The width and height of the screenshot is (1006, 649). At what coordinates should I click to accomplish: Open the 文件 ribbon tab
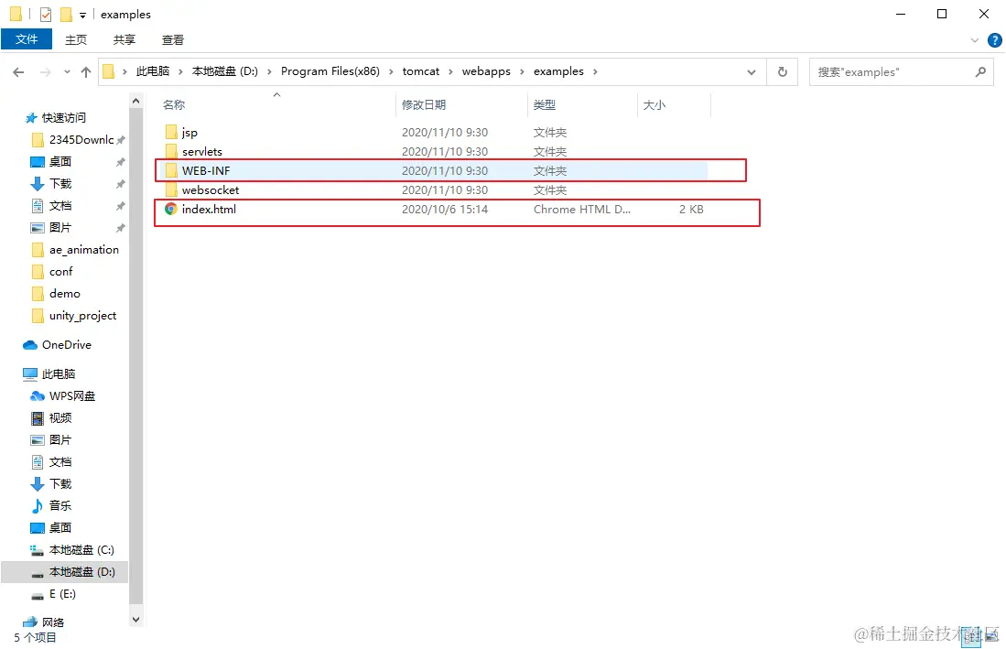coord(27,39)
